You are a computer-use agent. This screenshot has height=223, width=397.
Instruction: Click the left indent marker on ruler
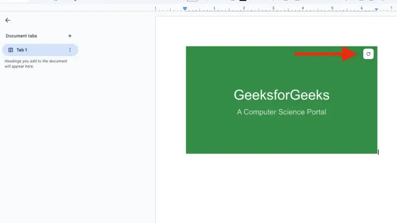point(185,9)
